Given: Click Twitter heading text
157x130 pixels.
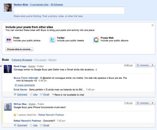Looking at the screenshot, I should point(61,38).
